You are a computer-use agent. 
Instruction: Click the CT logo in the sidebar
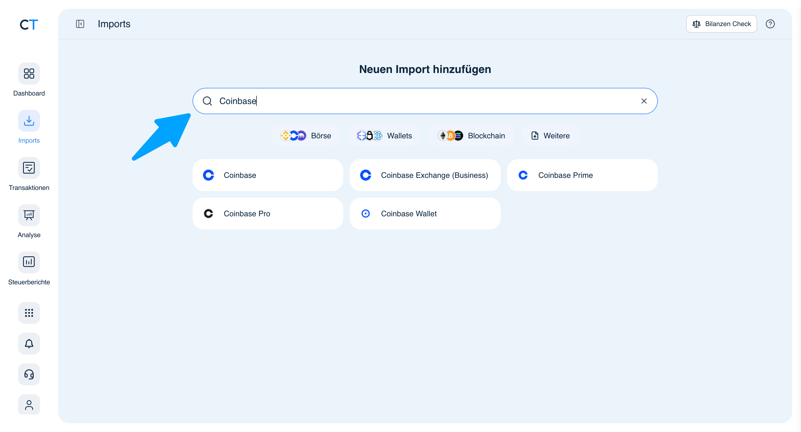(29, 25)
